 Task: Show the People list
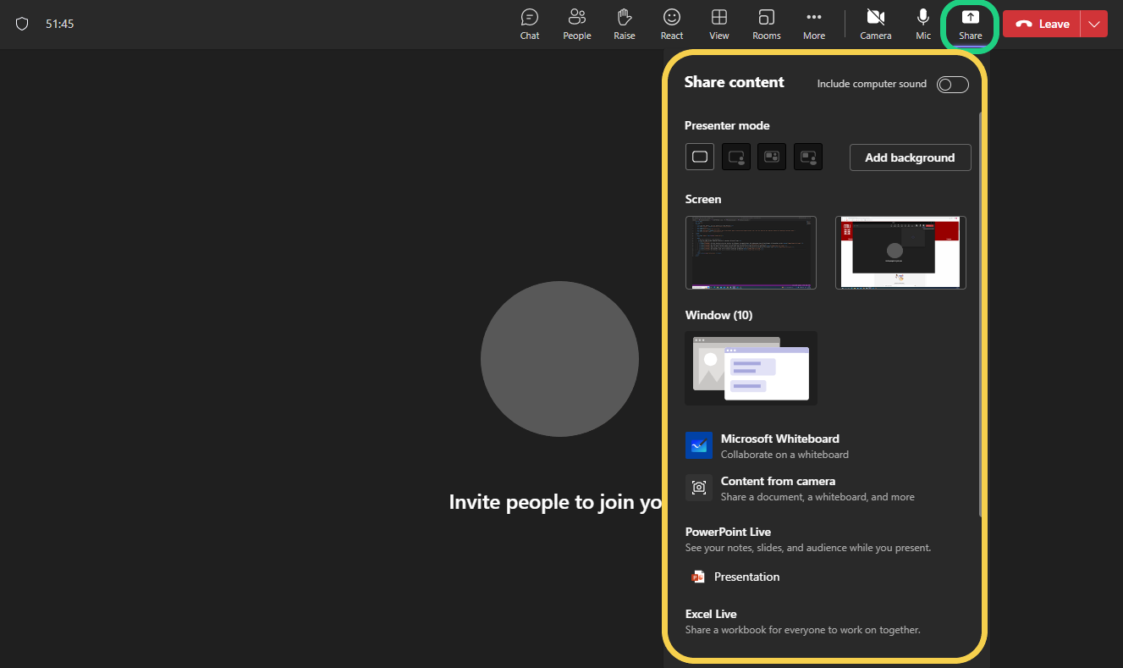(577, 24)
